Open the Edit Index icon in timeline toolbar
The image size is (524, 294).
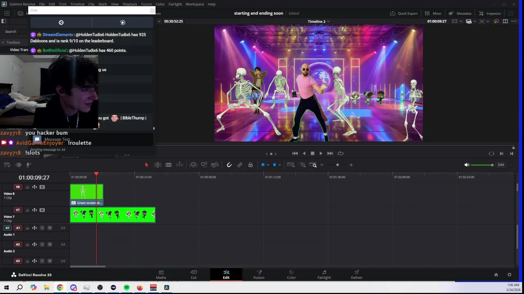click(x=18, y=165)
